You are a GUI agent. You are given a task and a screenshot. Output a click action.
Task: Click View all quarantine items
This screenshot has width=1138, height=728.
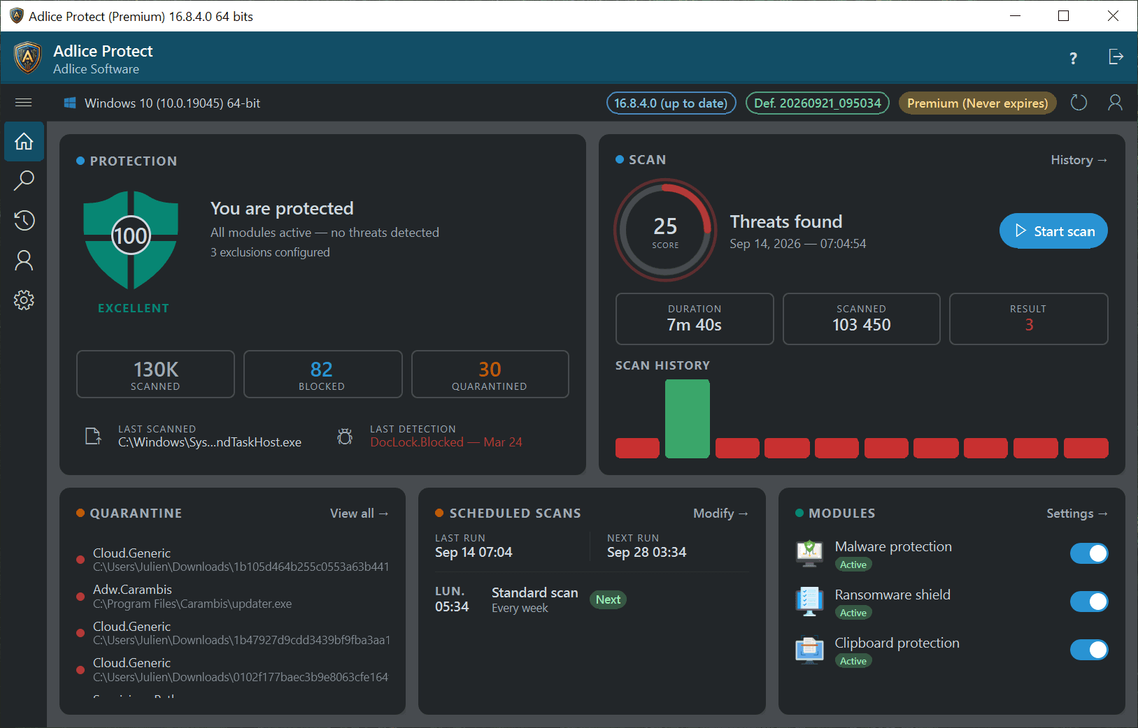(359, 514)
